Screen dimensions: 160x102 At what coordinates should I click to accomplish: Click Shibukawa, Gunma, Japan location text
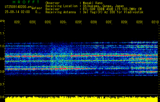coord(103,6)
